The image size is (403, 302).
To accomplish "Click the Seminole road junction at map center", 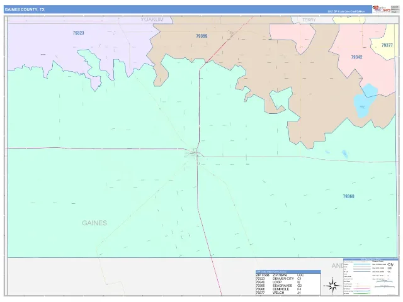I will tap(196, 154).
